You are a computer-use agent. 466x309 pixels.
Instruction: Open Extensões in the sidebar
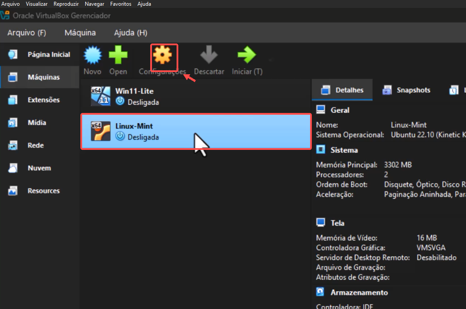point(40,100)
